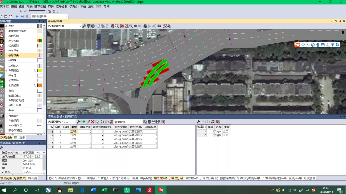Click the 冲突区域 color swatch
346x194 pixels.
coord(40,41)
